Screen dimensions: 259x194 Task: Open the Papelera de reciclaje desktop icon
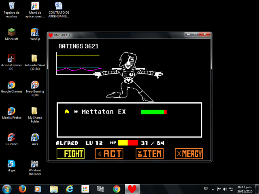pyautogui.click(x=12, y=10)
